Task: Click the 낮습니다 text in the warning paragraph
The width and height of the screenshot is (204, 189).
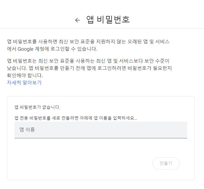Action: pyautogui.click(x=17, y=68)
